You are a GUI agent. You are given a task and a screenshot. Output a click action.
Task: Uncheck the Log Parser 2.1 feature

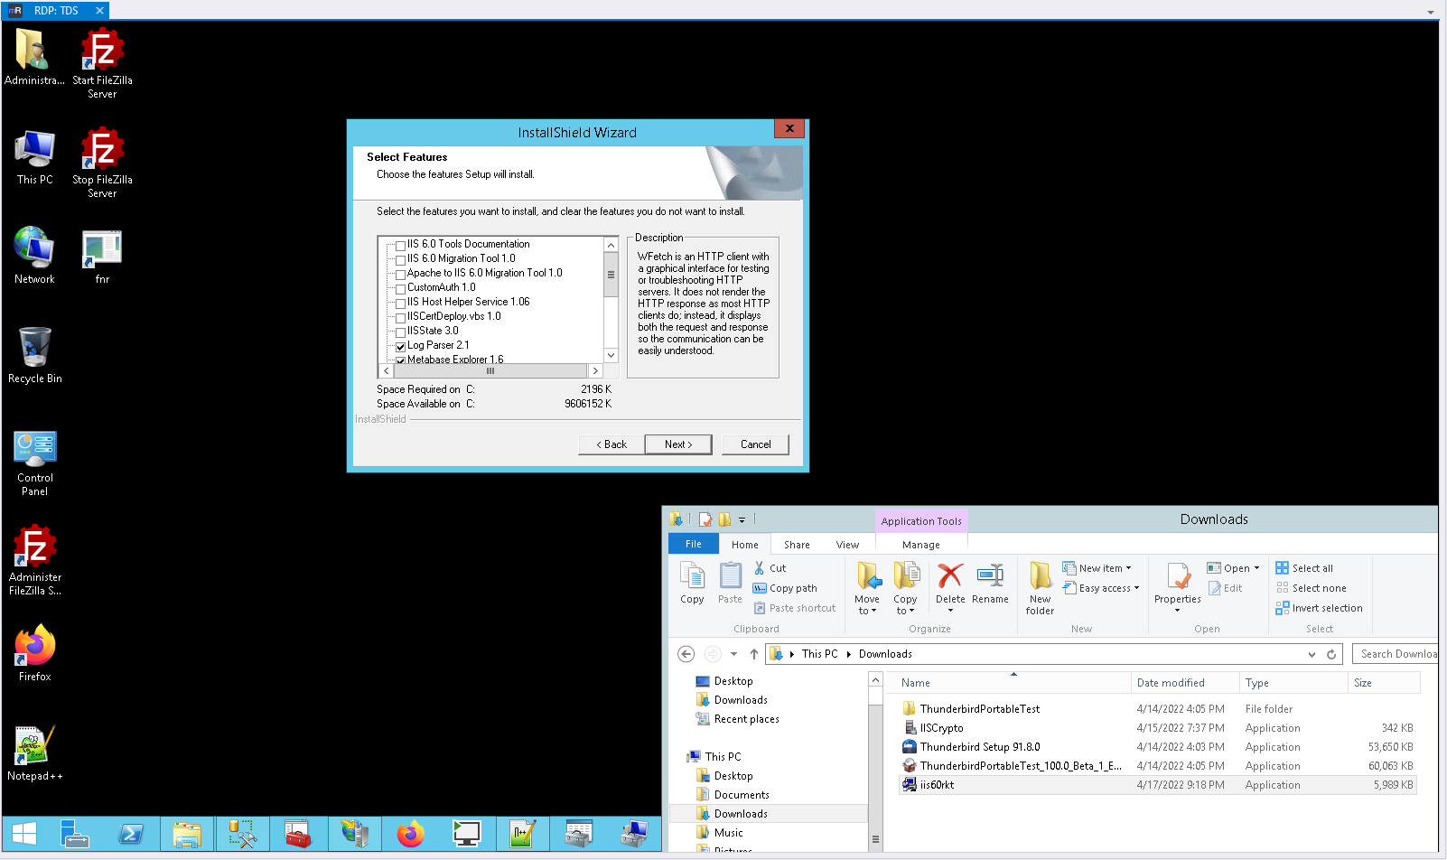(401, 347)
